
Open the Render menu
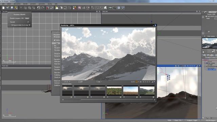point(25,4)
